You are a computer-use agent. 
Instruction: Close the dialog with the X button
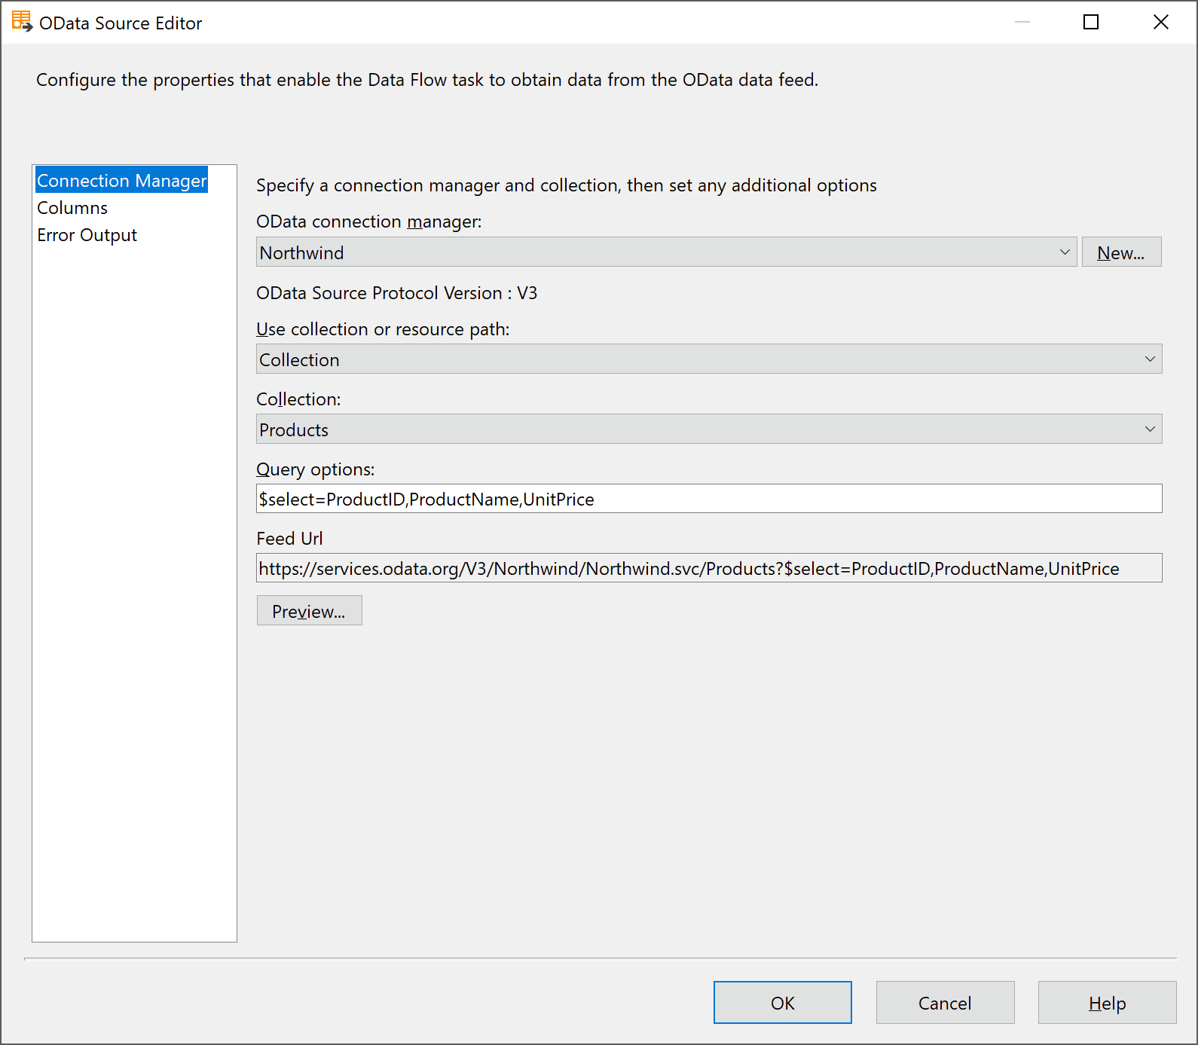1160,23
